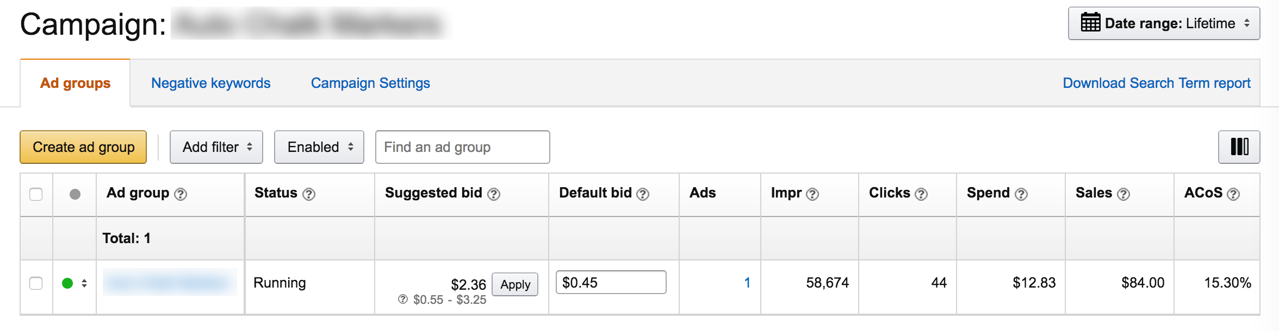The width and height of the screenshot is (1279, 331).
Task: Click the help icon beside Default bid
Action: click(643, 194)
